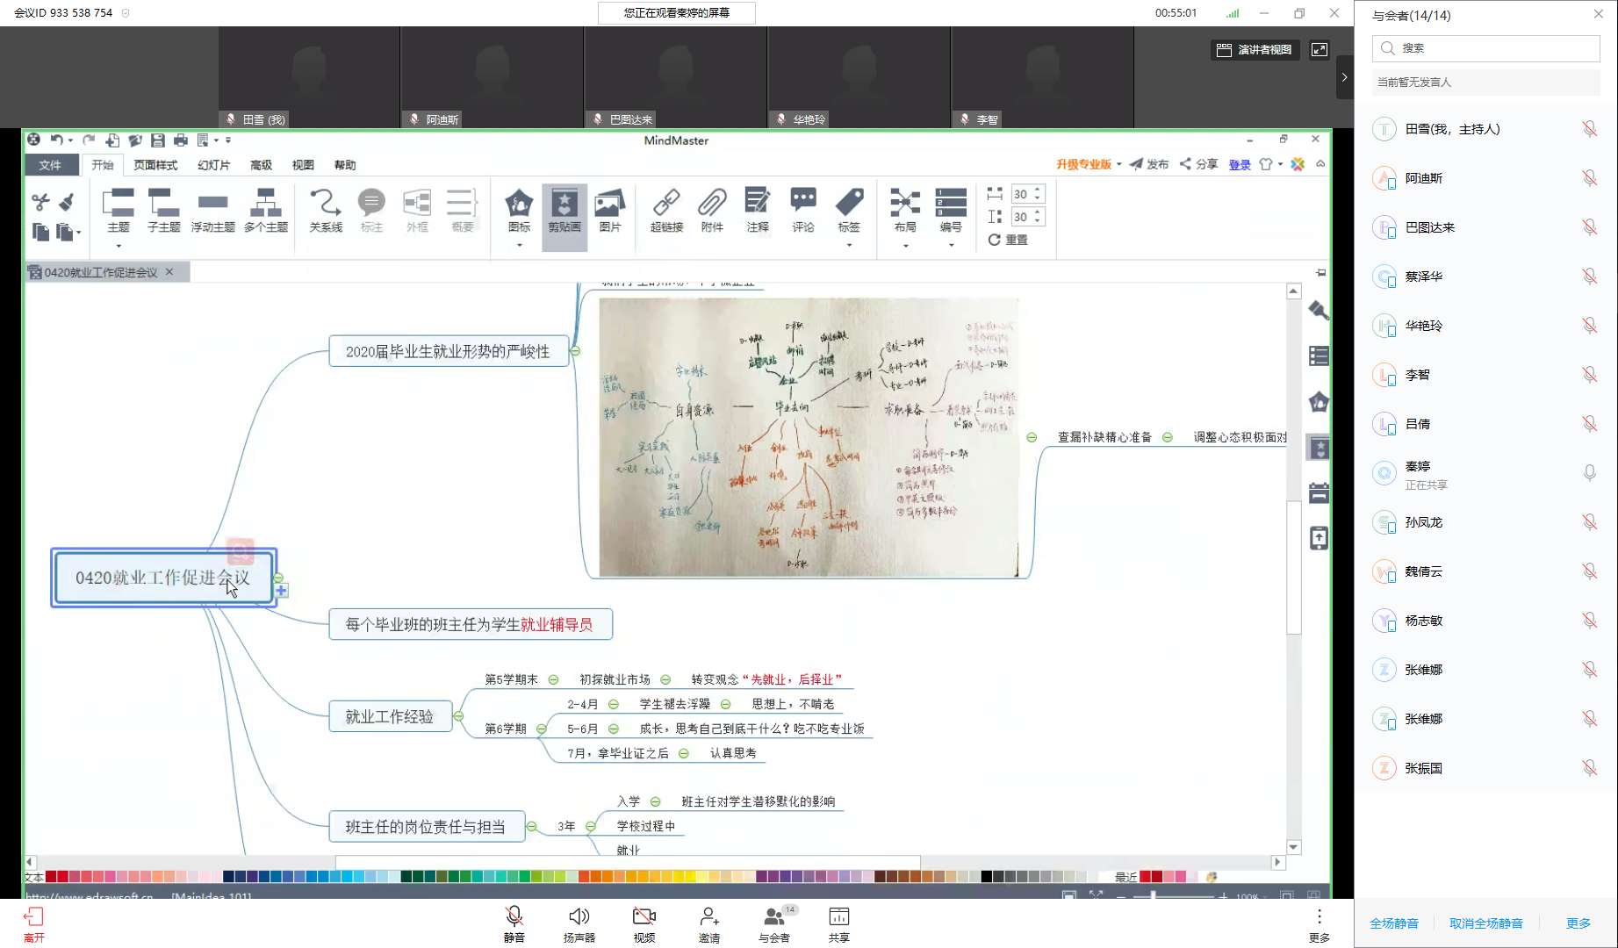Expand the 标签 tag dropdown

849,244
